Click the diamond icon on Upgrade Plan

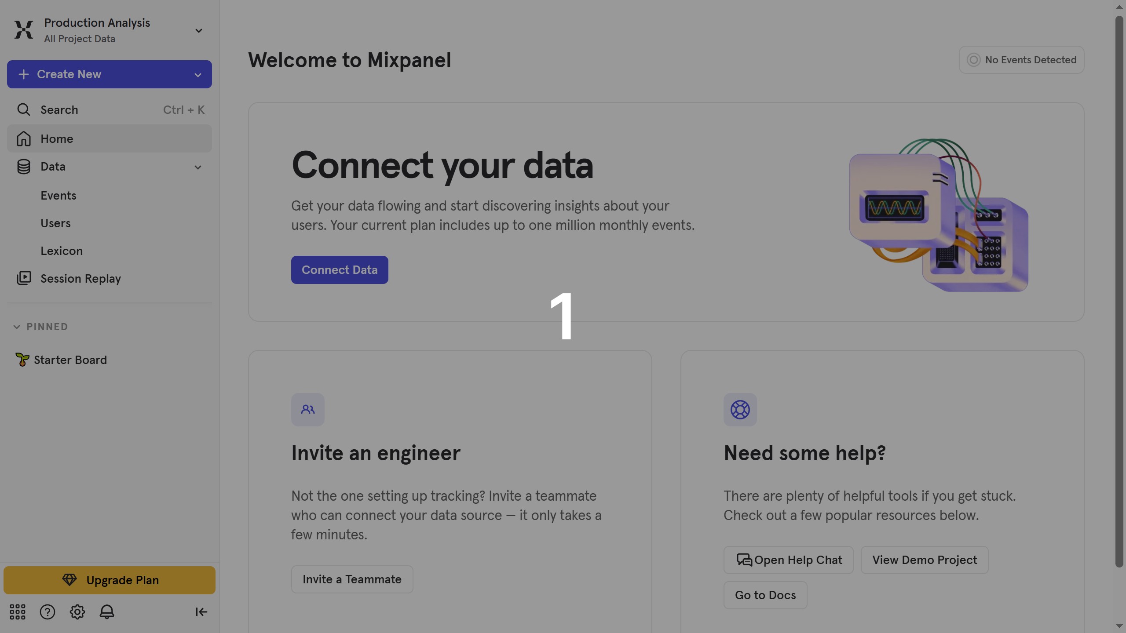[69, 580]
